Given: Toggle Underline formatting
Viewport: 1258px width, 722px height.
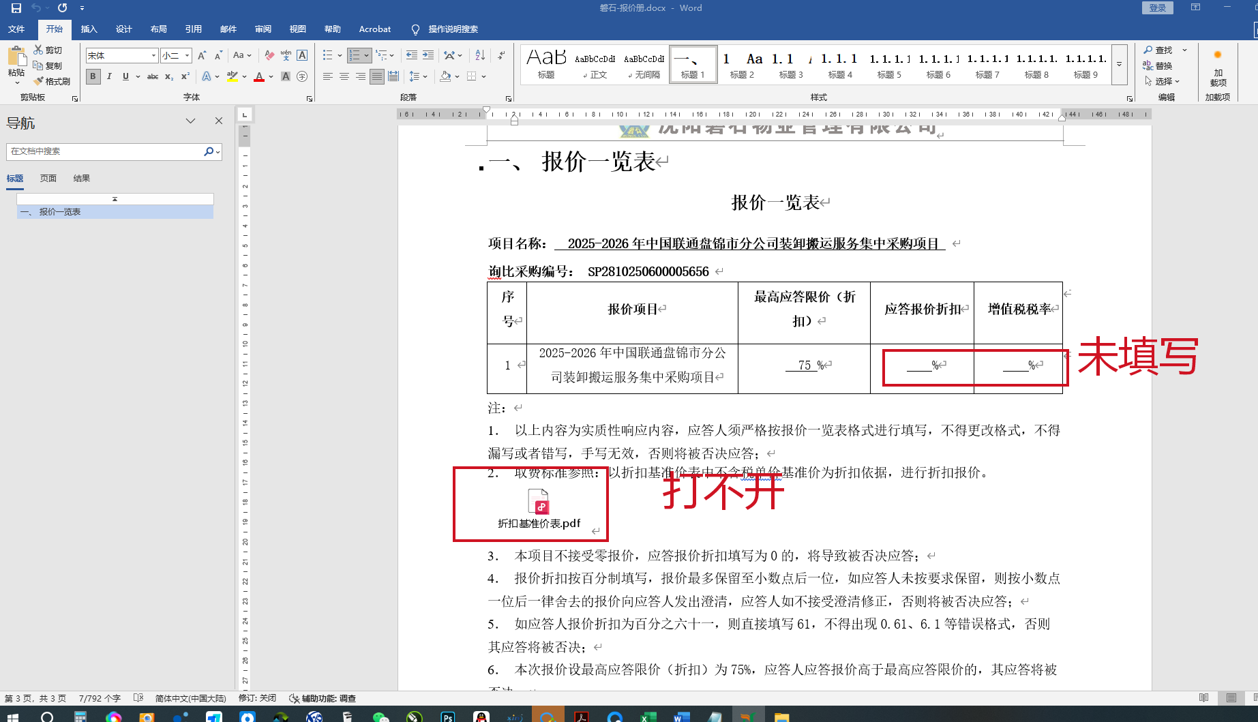Looking at the screenshot, I should click(125, 76).
